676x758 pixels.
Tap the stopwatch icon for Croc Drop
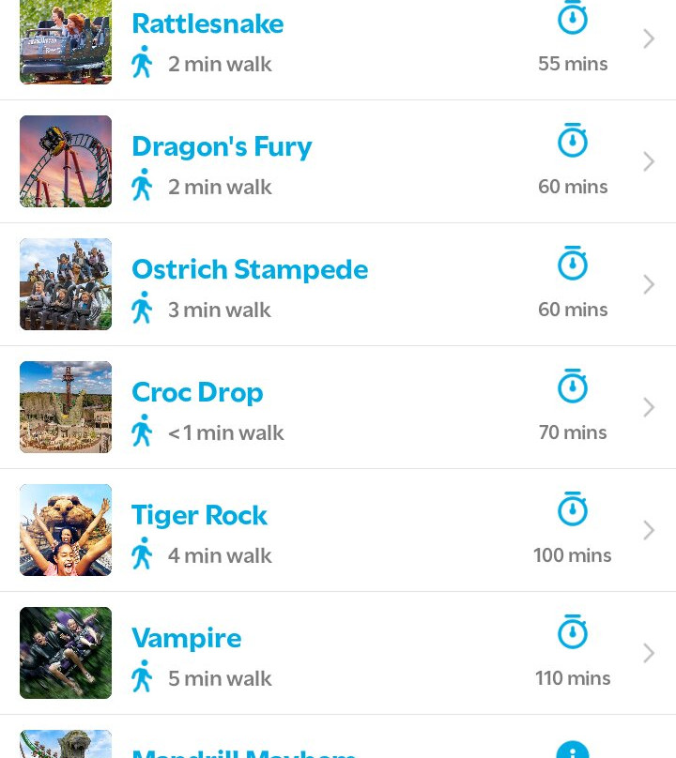point(573,387)
